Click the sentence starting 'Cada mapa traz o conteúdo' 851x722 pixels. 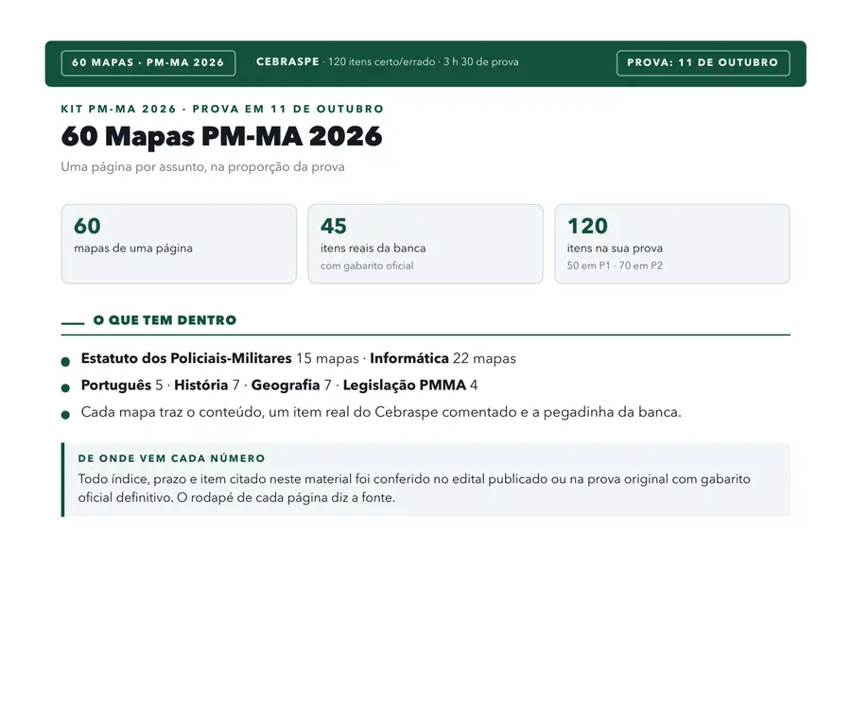381,412
